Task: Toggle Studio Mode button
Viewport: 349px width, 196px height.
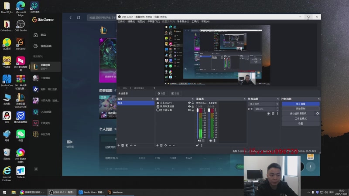Action: 301,118
